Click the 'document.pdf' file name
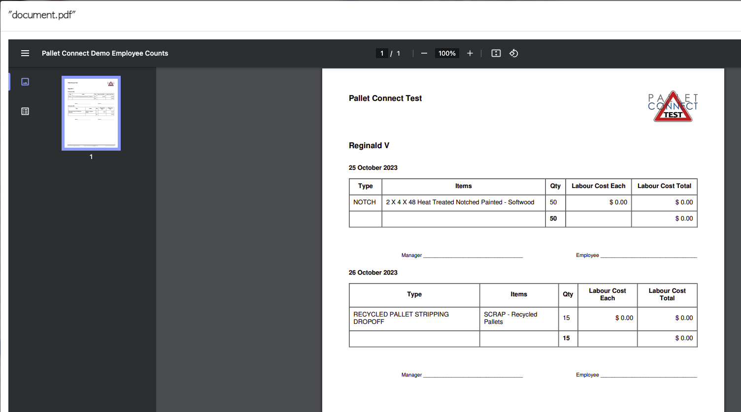741x412 pixels. (42, 15)
